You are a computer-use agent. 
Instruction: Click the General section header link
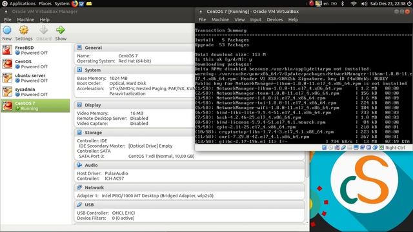tap(93, 48)
